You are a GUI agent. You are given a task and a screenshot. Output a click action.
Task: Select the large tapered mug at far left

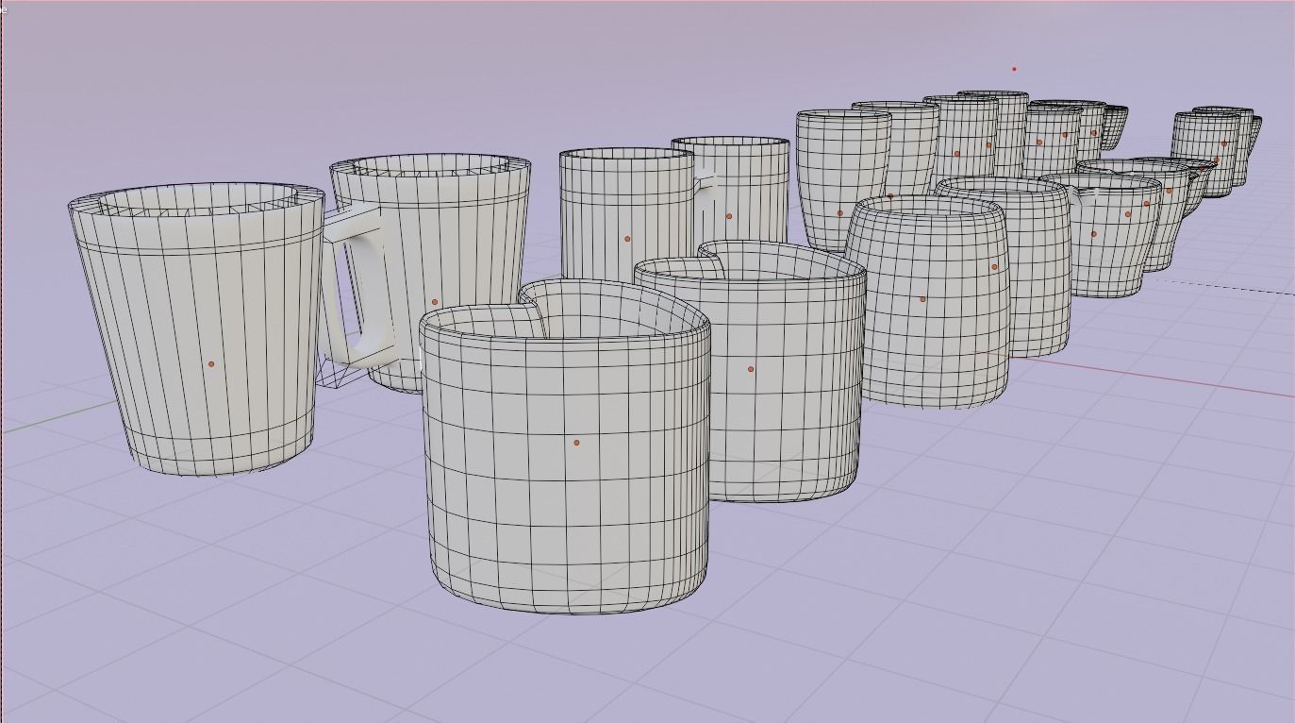(198, 328)
